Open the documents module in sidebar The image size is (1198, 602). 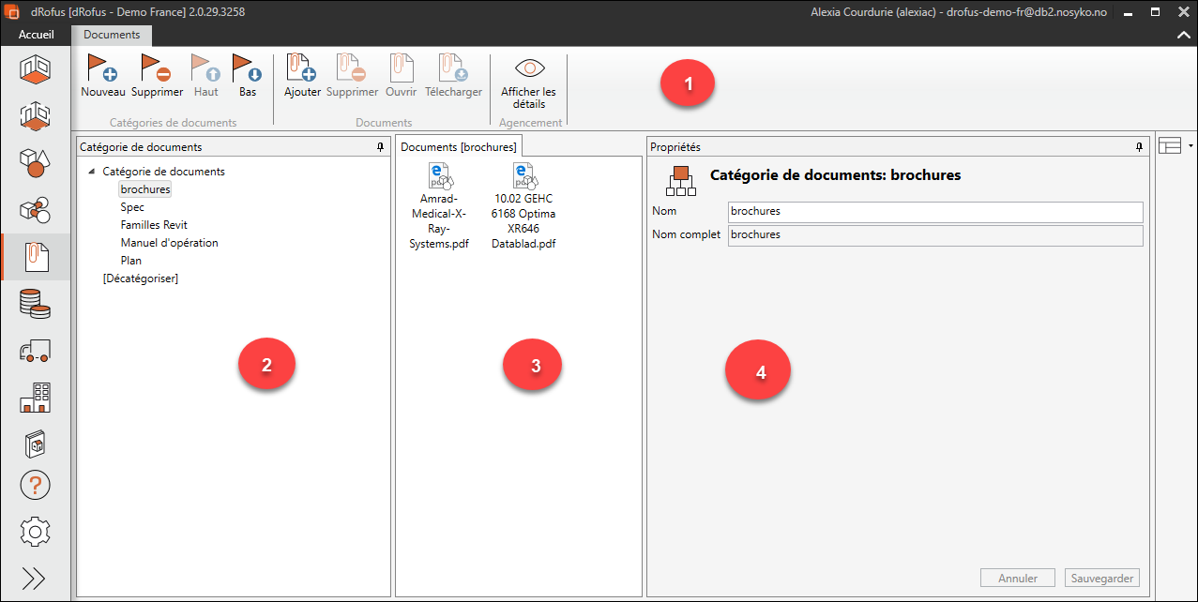(x=36, y=257)
